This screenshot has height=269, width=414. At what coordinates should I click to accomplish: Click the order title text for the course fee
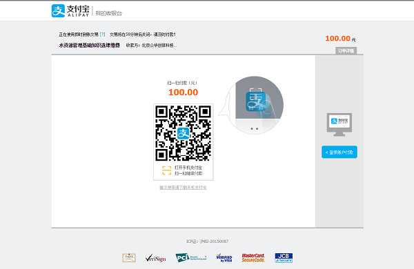90,46
